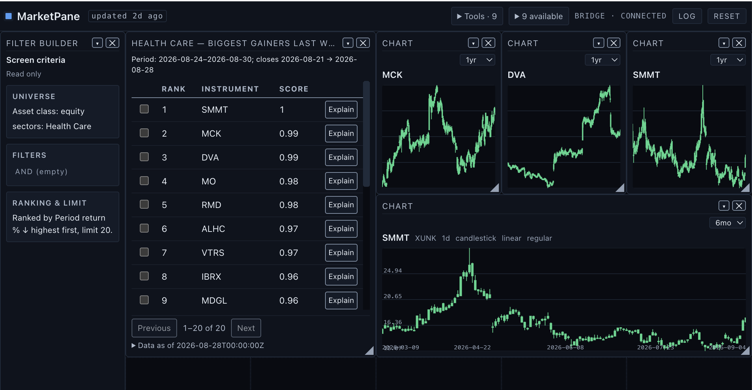The width and height of the screenshot is (752, 390).
Task: Close the SMMT candlestick chart panel
Action: (739, 206)
